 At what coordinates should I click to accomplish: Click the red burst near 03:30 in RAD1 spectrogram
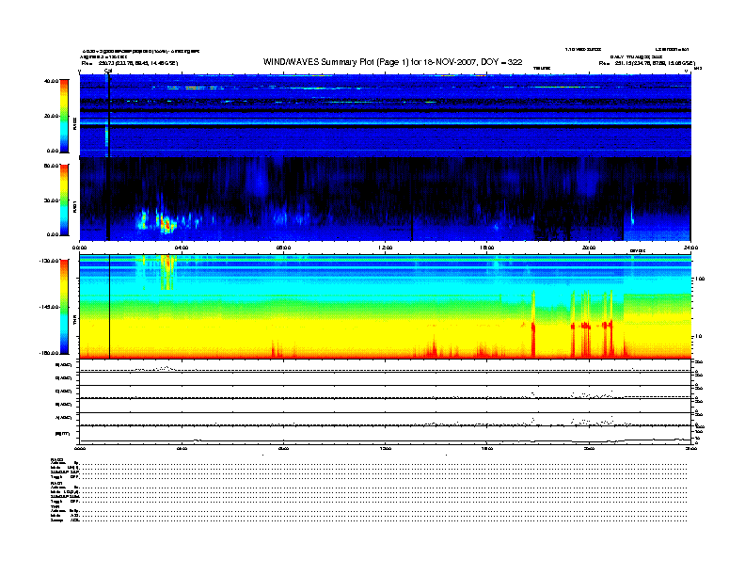[x=166, y=223]
